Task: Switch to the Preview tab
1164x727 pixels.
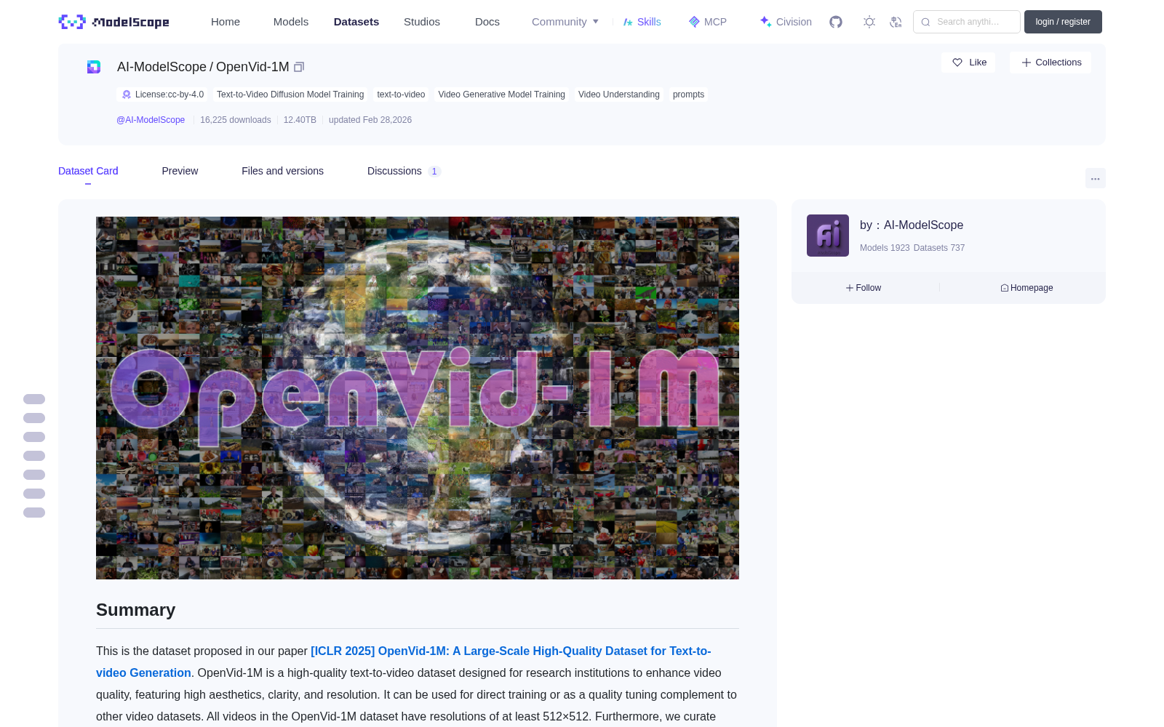Action: pyautogui.click(x=180, y=171)
